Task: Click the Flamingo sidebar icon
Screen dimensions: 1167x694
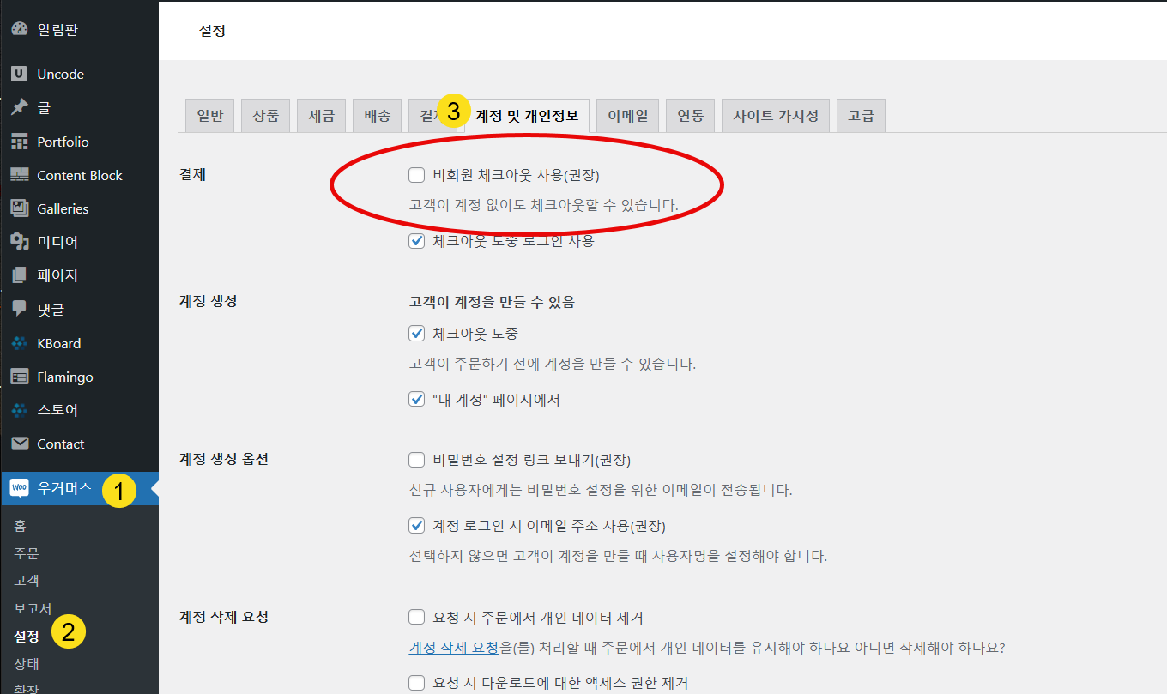Action: [x=19, y=376]
